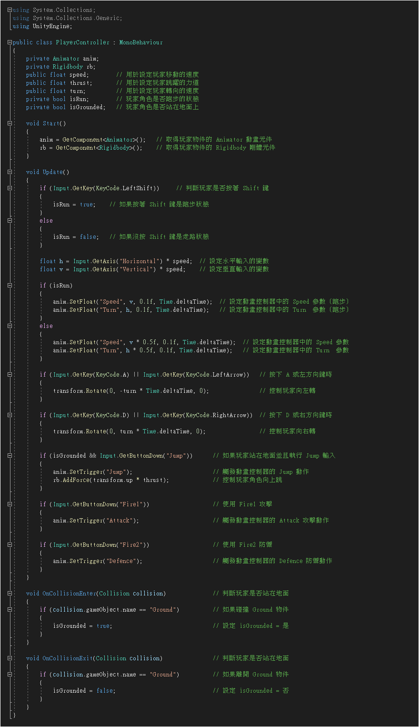Image resolution: width=419 pixels, height=727 pixels.
Task: Collapse the KeyCode.D RightArrow if block
Action: pos(10,415)
